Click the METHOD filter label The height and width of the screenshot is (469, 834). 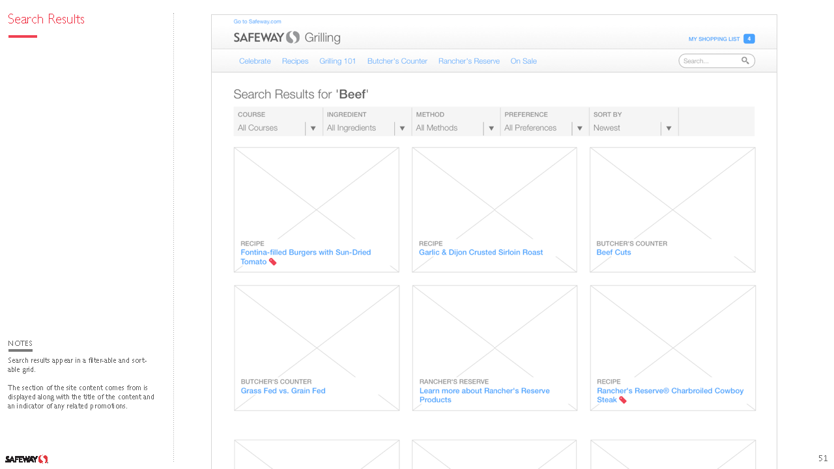coord(430,115)
